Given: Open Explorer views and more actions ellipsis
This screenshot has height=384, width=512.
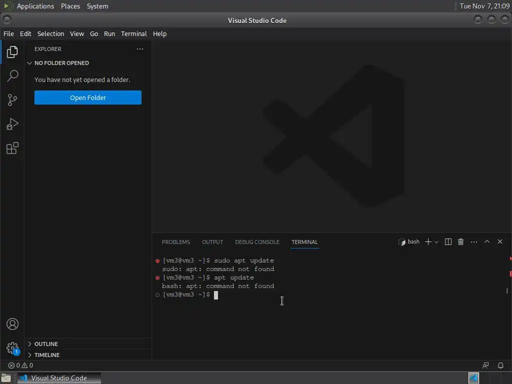Looking at the screenshot, I should [140, 49].
